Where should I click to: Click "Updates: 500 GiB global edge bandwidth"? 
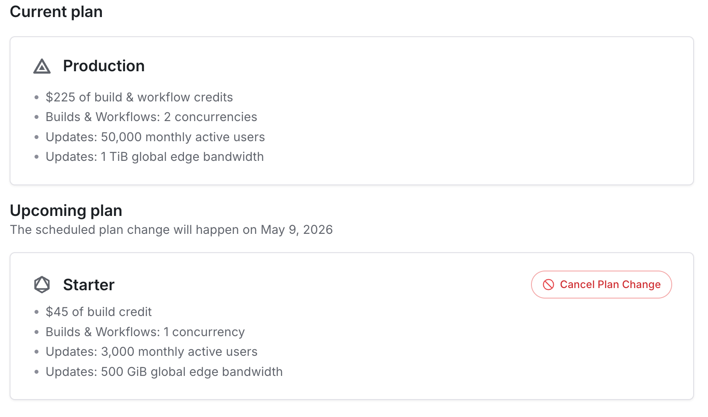[164, 372]
